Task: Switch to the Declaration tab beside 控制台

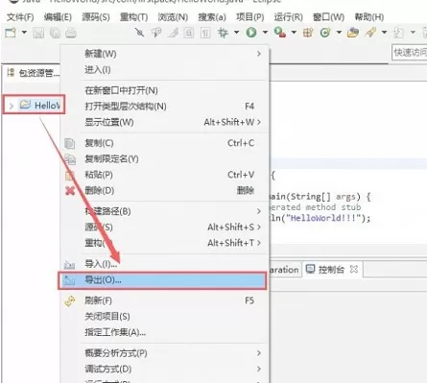Action: (x=284, y=270)
